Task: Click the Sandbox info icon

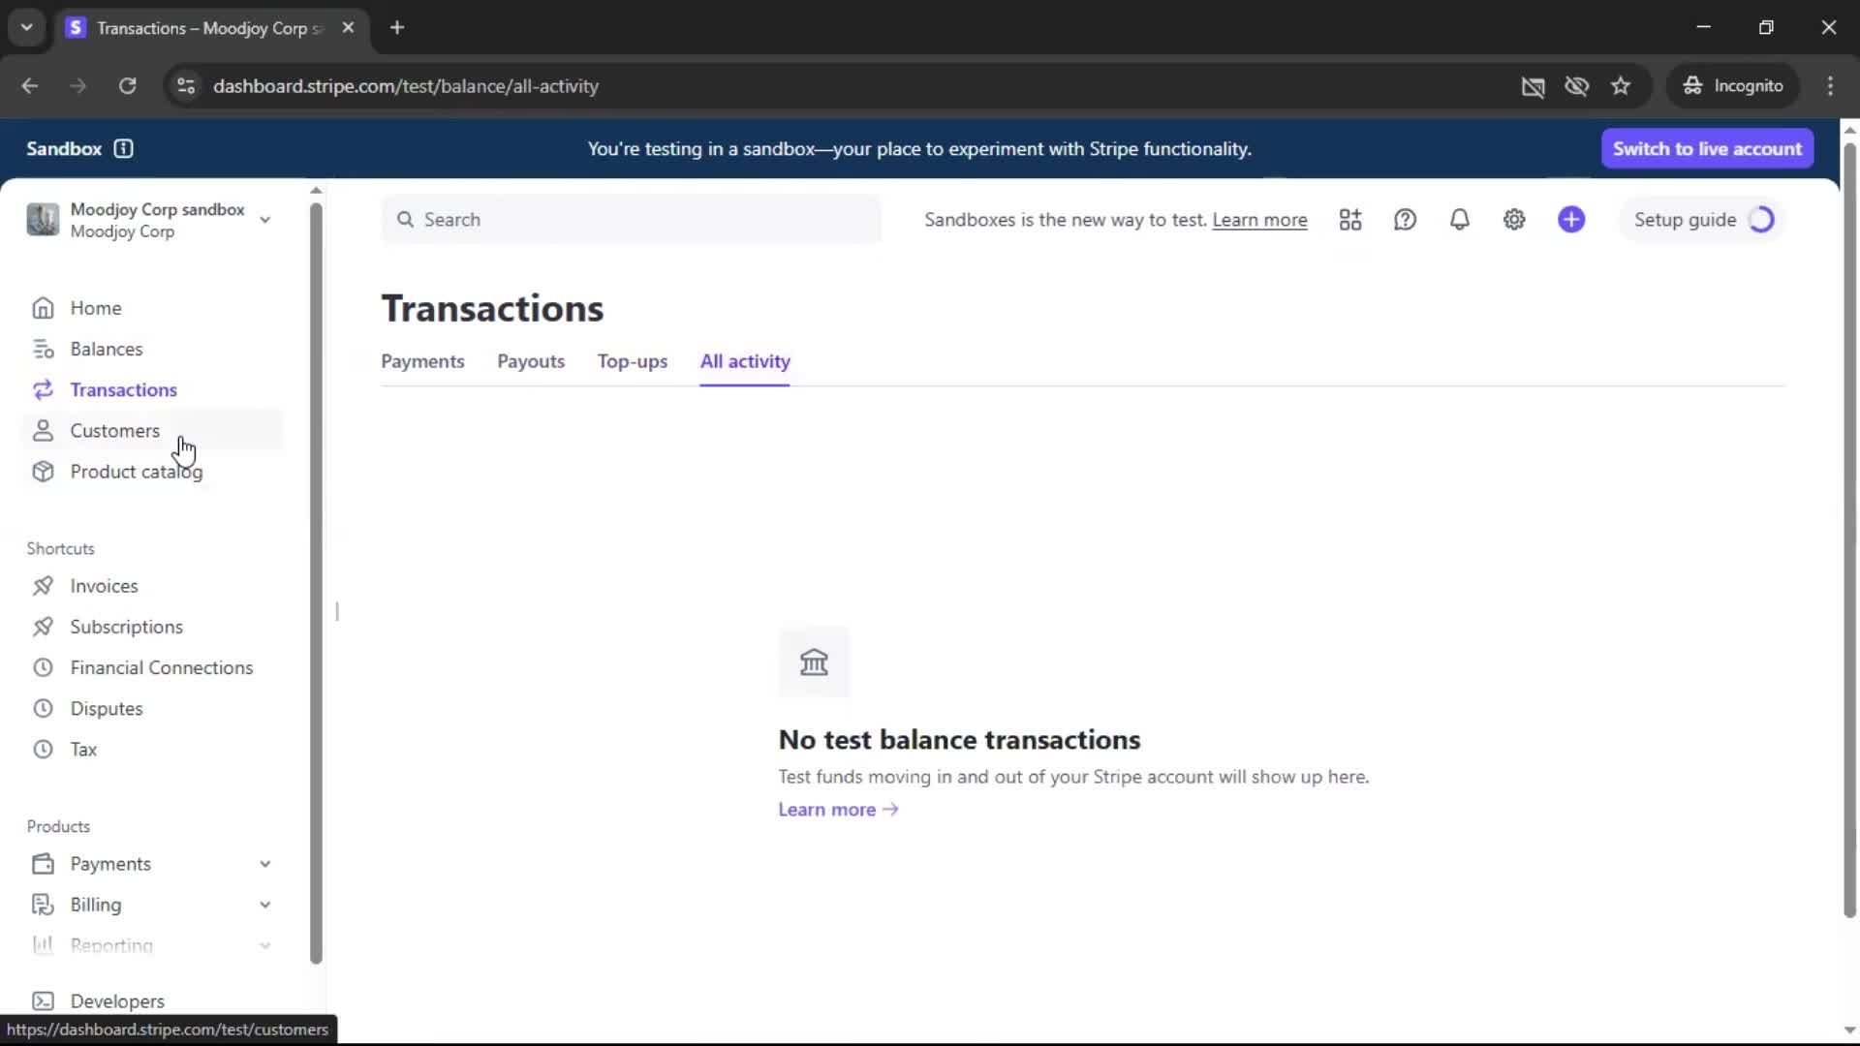Action: pyautogui.click(x=123, y=148)
